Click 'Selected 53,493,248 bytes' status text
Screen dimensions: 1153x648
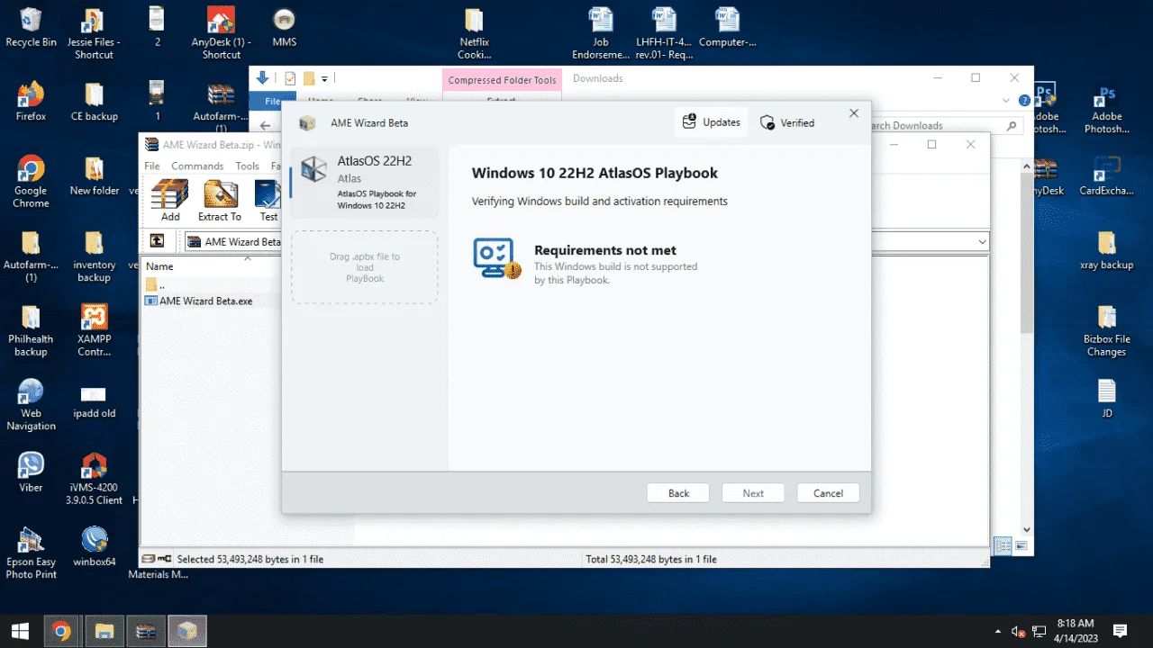[250, 559]
